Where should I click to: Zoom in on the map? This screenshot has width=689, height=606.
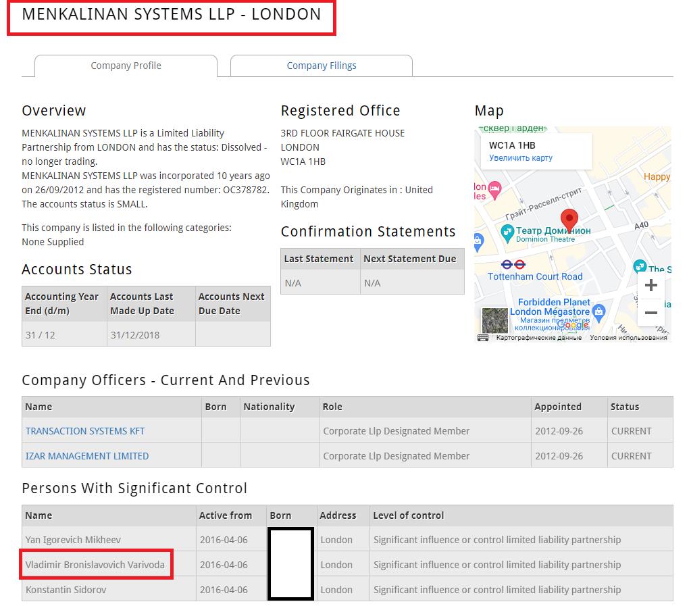tap(650, 285)
